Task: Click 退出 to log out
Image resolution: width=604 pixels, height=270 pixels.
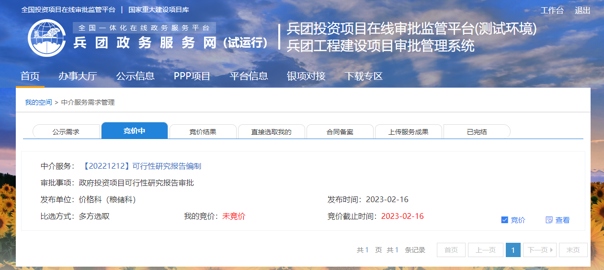Action: [582, 11]
